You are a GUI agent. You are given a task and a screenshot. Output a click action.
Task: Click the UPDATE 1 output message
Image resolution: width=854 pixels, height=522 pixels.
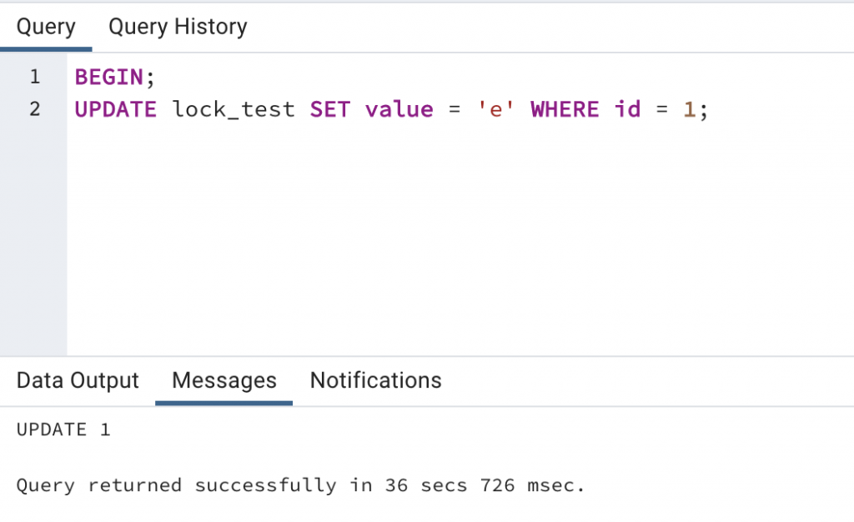[63, 430]
